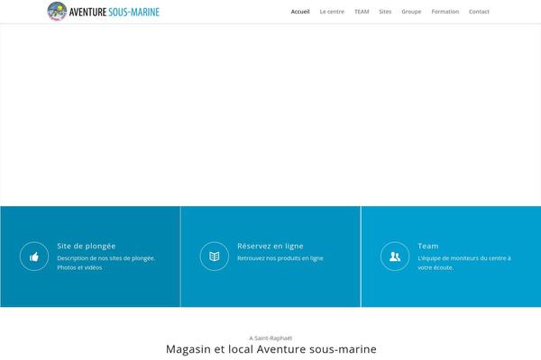Click the Site de plongée heading
Viewport: 541px width, 360px height.
point(87,246)
